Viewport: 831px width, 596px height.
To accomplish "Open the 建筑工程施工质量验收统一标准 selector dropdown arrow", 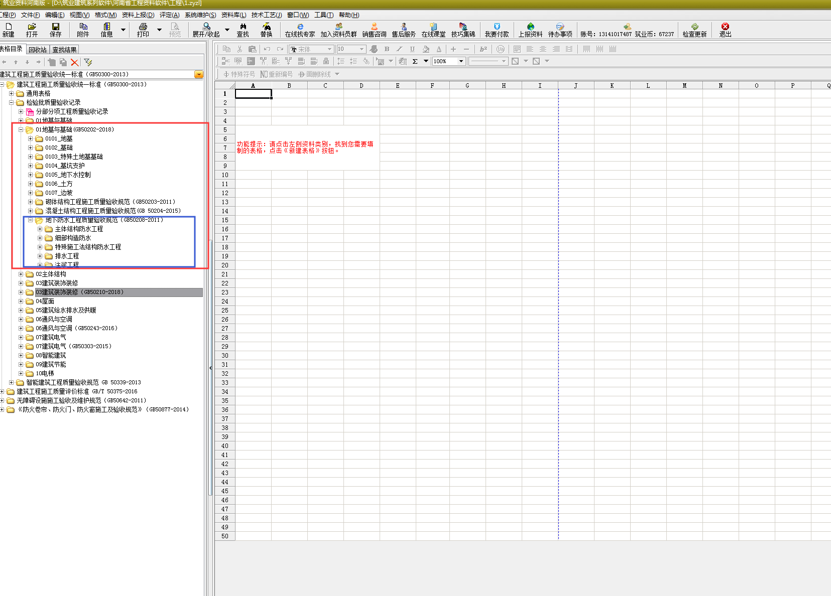I will [x=199, y=74].
